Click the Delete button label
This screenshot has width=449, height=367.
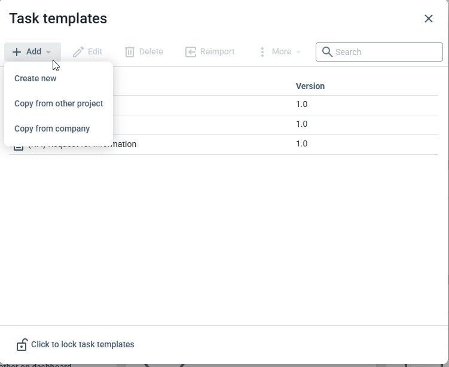point(151,52)
